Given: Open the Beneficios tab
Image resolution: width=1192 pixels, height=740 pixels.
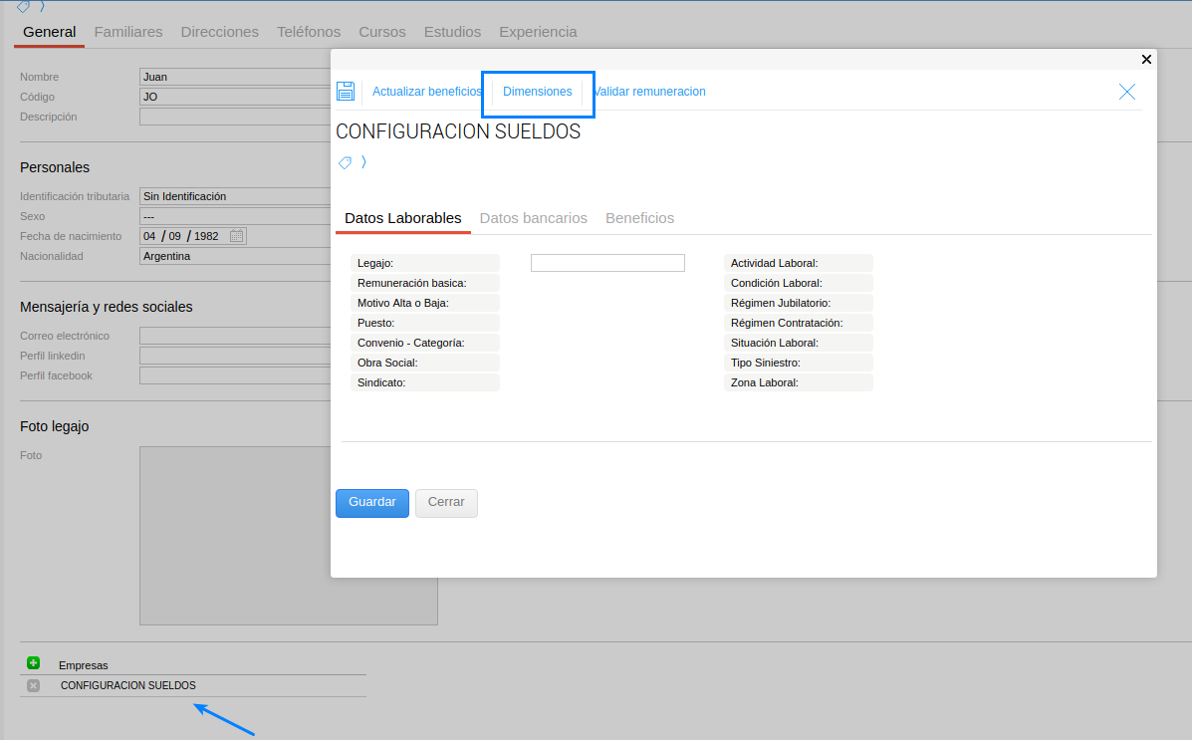Looking at the screenshot, I should pyautogui.click(x=639, y=218).
